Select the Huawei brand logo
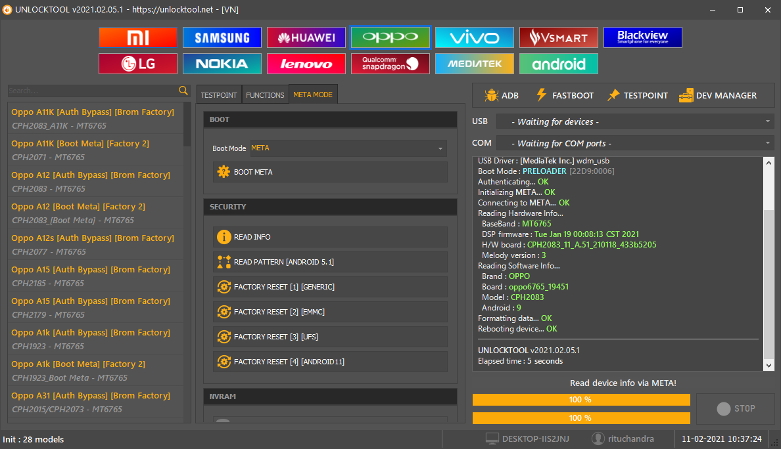The image size is (781, 449). click(x=306, y=37)
